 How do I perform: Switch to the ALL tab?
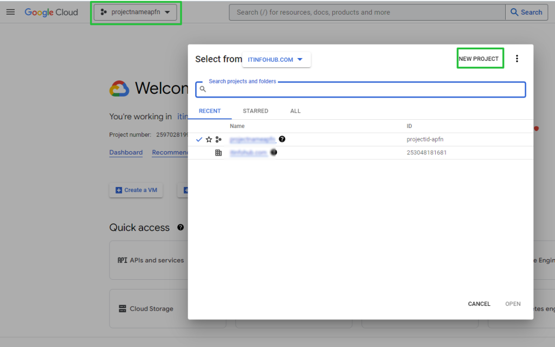coord(295,111)
